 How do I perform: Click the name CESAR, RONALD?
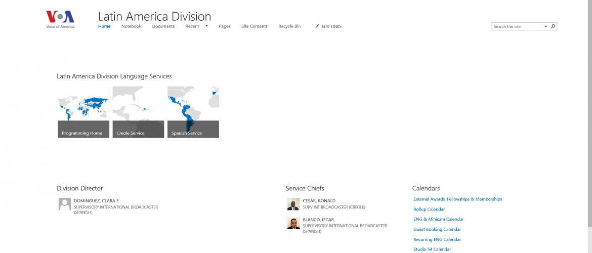pyautogui.click(x=319, y=201)
